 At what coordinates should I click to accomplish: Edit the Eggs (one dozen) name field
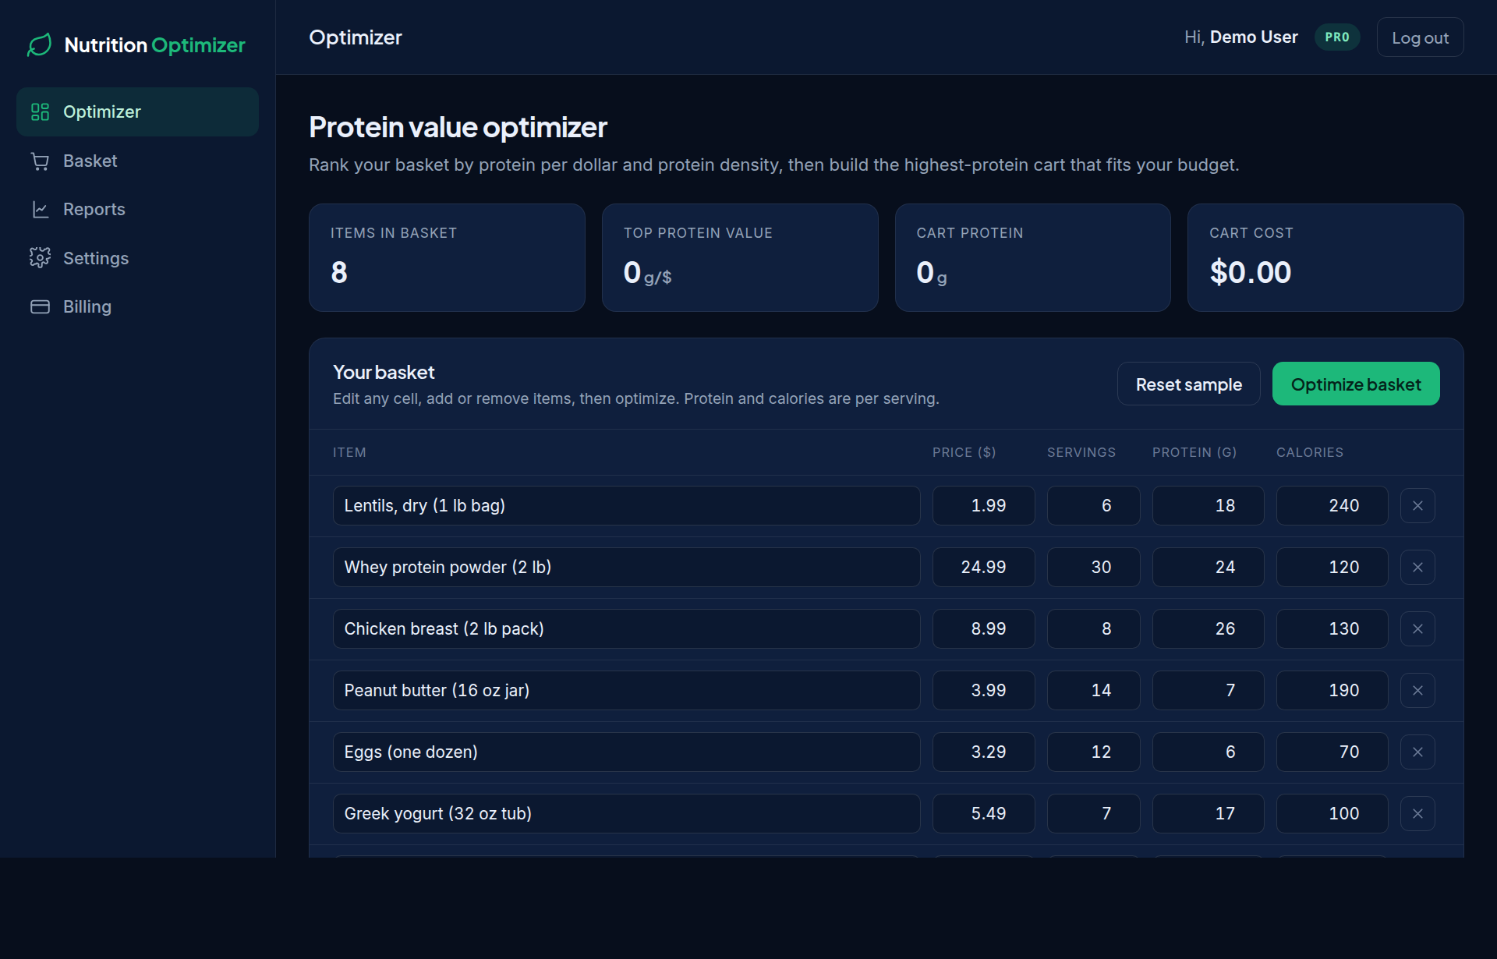[x=627, y=752]
